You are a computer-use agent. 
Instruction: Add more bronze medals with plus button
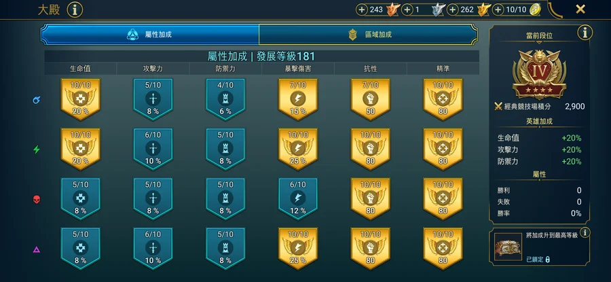click(x=362, y=10)
